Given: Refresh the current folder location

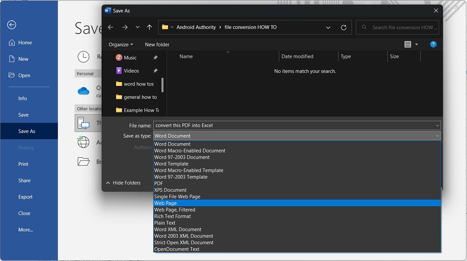Looking at the screenshot, I should pos(344,27).
